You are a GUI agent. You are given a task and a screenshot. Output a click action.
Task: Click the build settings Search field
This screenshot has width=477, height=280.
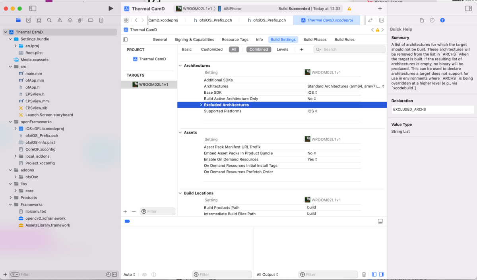point(349,50)
